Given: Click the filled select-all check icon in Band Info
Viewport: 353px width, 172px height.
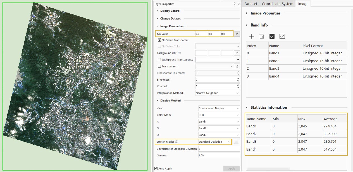Looking at the screenshot, I should click(x=272, y=36).
